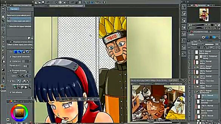221x124 pixels.
Task: Click the white circle effect icon in Layer Property
Action: [203, 37]
